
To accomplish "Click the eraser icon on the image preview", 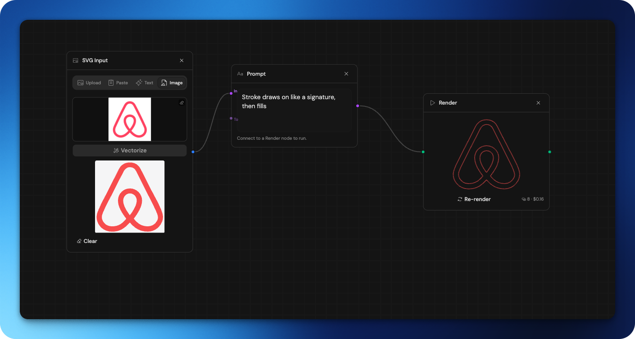I will point(181,103).
